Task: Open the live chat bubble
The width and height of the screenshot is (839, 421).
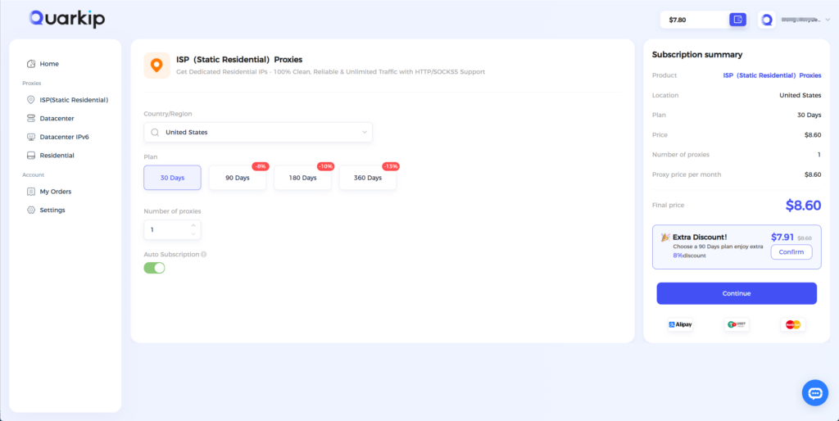Action: coord(815,393)
